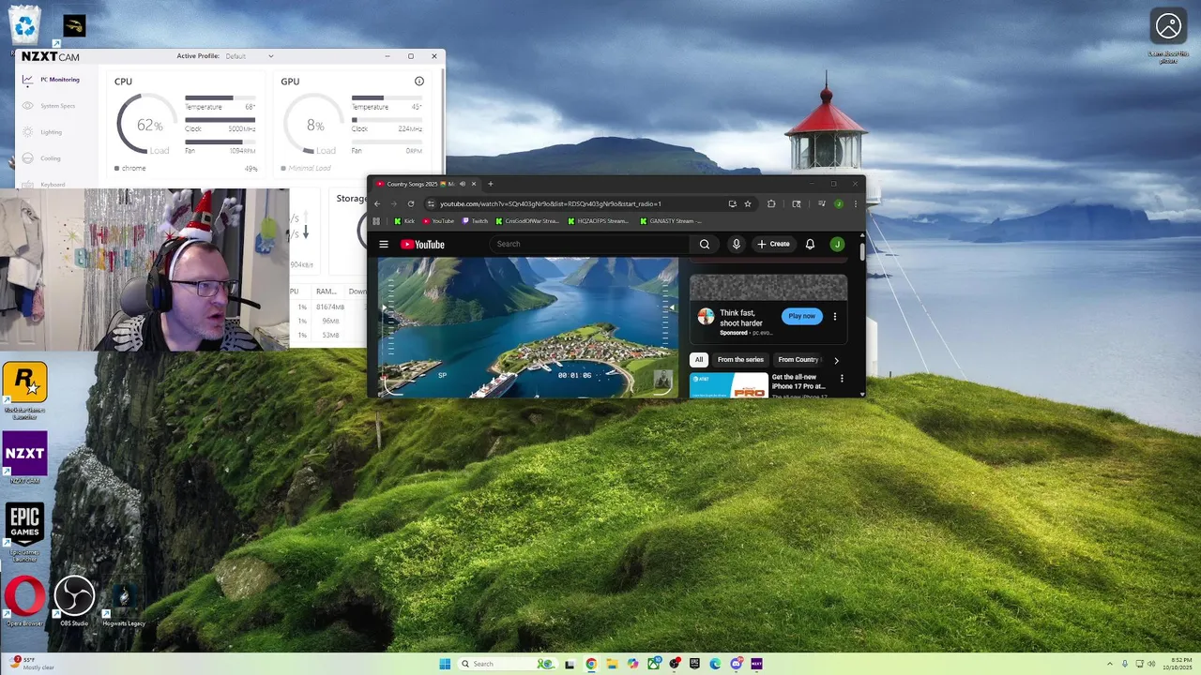Viewport: 1201px width, 675px height.
Task: Open Chrome three-dot menu
Action: click(855, 203)
